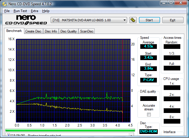
Task: Switch to the Benchmark tab
Action: [14, 31]
